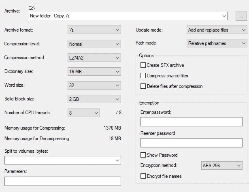Focus the Reenter password field
The image size is (249, 192).
(x=191, y=143)
